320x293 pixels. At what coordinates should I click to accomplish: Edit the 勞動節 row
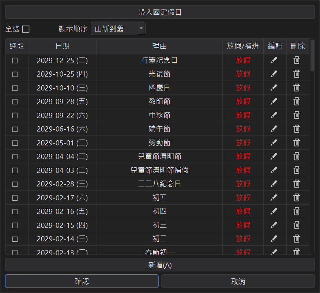click(x=274, y=142)
